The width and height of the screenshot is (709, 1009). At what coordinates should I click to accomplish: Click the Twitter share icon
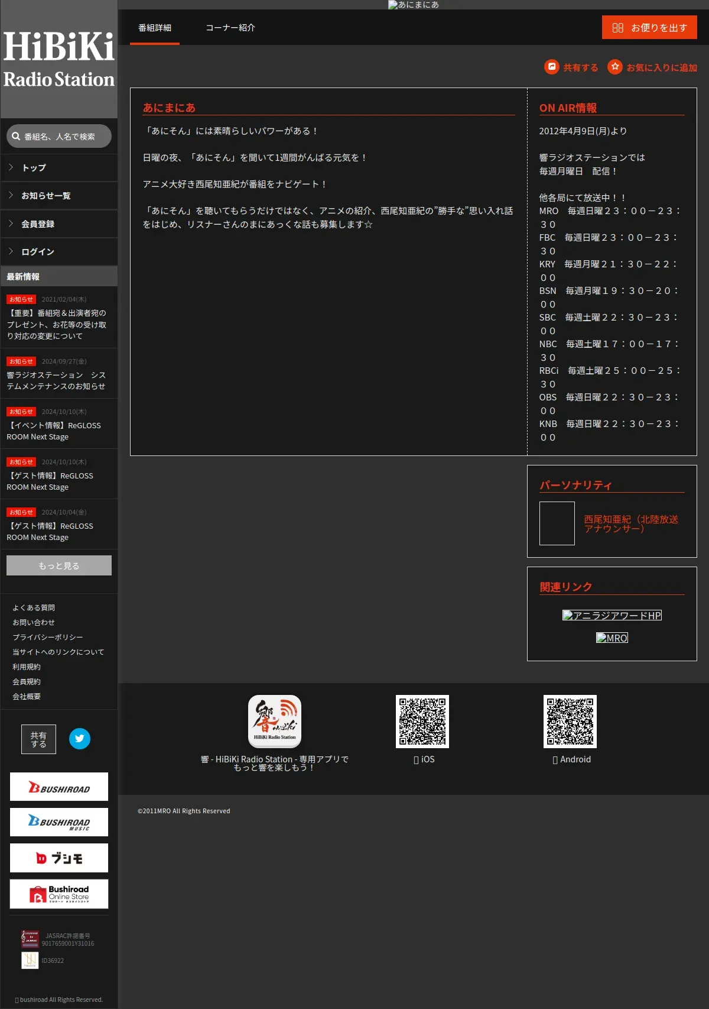click(80, 738)
